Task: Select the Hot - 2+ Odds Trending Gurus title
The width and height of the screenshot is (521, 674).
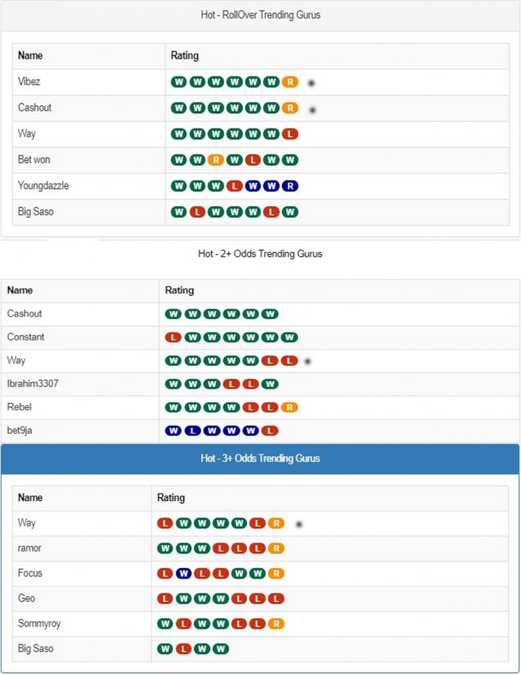Action: [x=260, y=253]
